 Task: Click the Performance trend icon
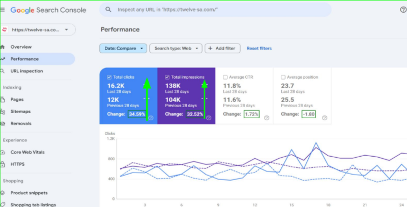[x=3, y=59]
